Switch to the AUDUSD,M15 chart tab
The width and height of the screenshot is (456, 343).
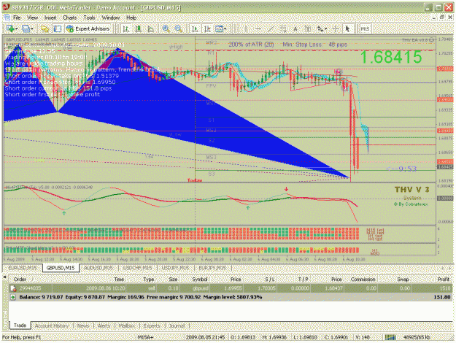(x=98, y=268)
